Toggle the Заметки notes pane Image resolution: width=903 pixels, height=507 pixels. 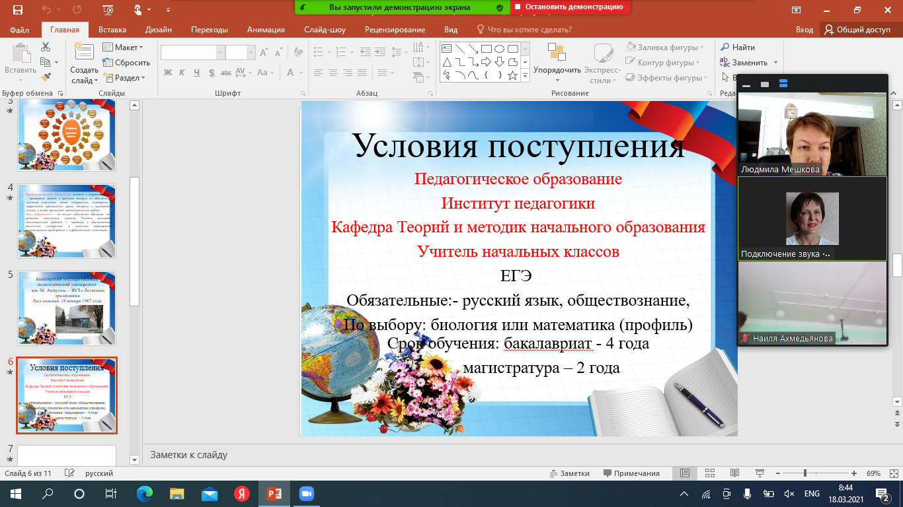[x=569, y=473]
